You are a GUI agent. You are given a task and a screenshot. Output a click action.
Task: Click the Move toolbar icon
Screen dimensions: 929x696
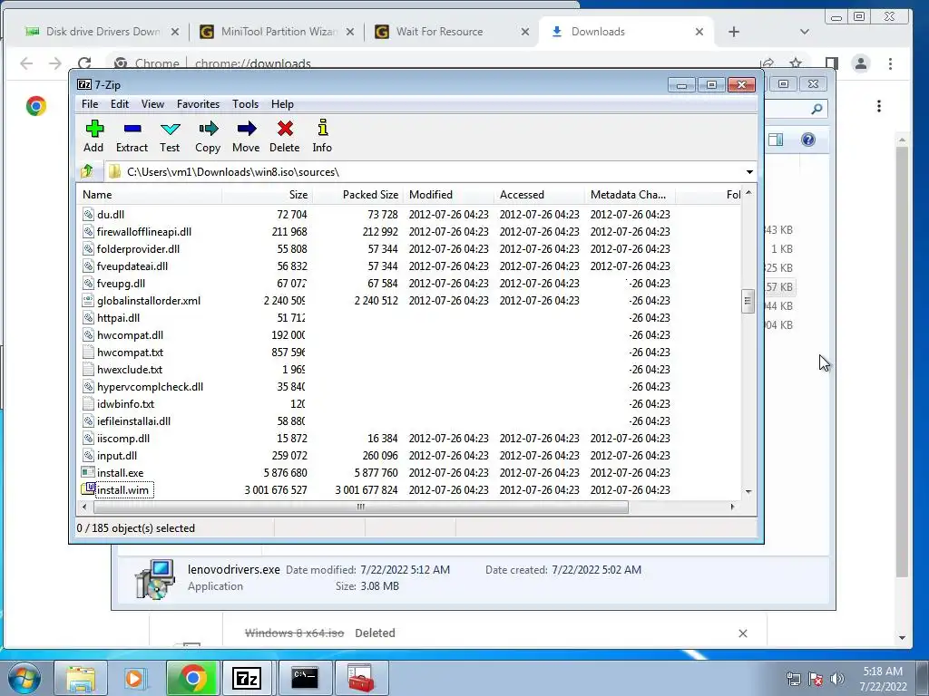coord(246,136)
